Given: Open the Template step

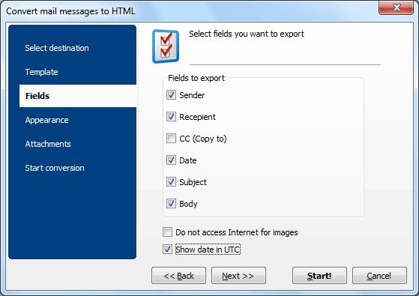Looking at the screenshot, I should pos(42,72).
